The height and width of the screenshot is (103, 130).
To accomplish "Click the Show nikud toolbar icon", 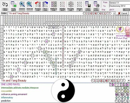I will click(x=5, y=4).
